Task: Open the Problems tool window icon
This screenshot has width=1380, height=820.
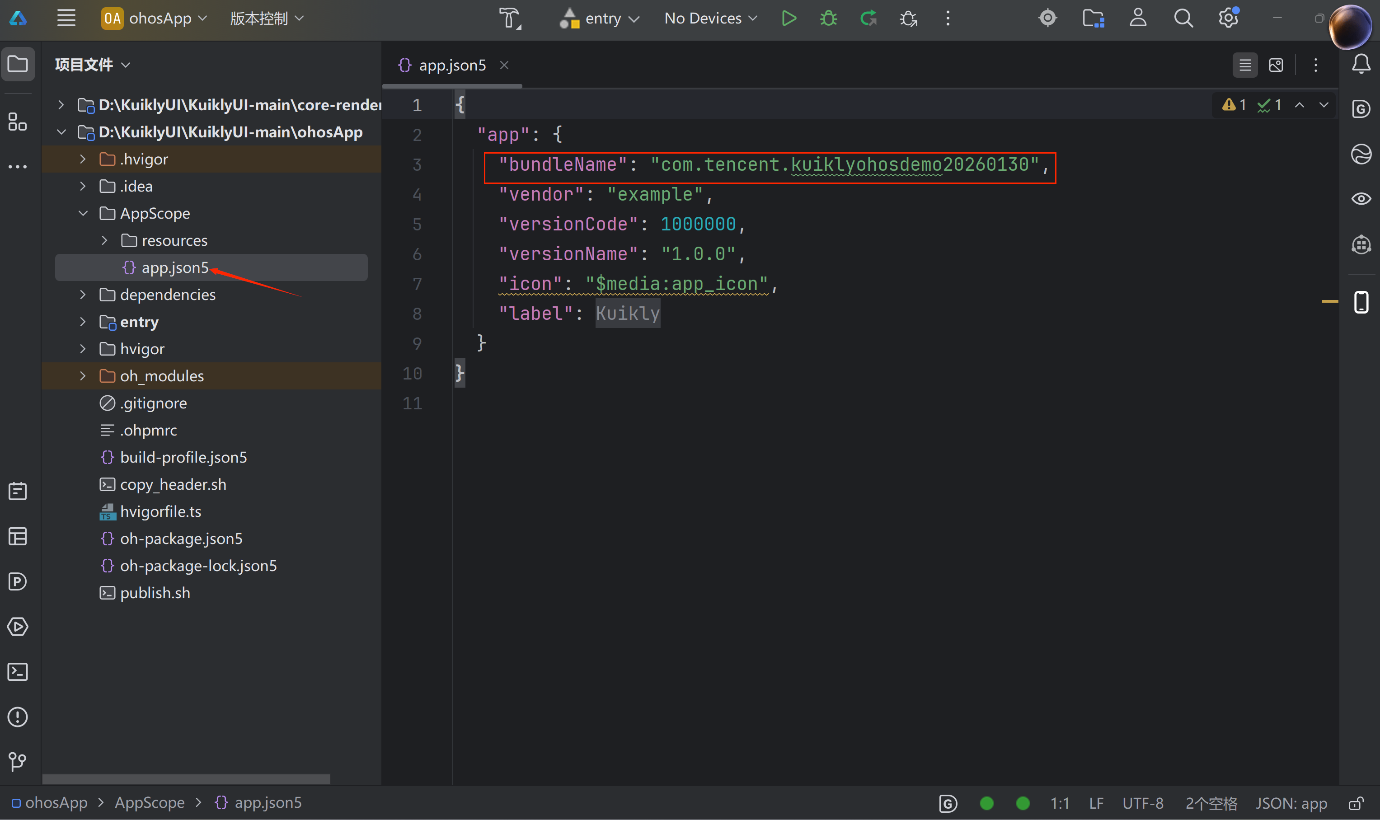Action: pos(18,717)
